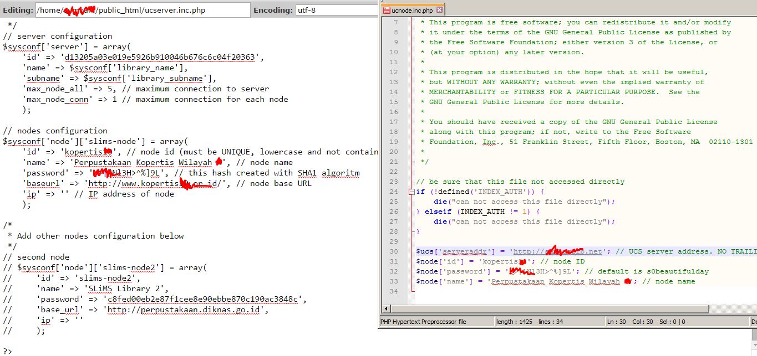
Task: Click 'this hash created with SHA1 algoritm' comment
Action: [267, 173]
